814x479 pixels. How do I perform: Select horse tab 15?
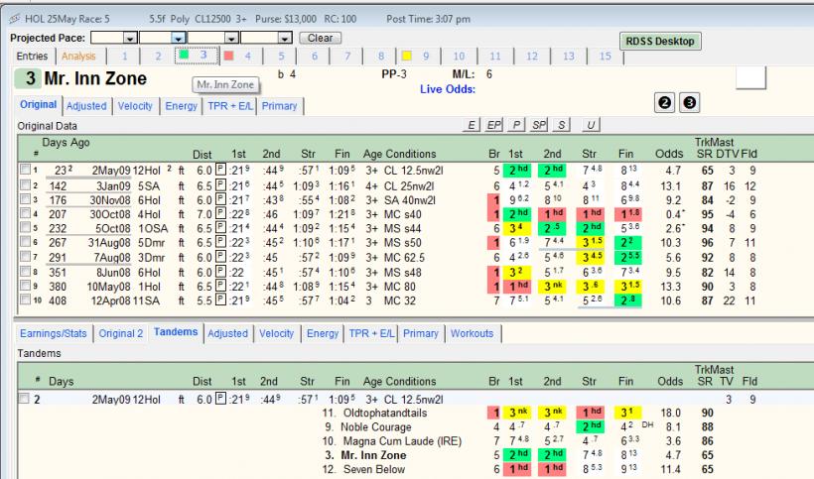606,56
